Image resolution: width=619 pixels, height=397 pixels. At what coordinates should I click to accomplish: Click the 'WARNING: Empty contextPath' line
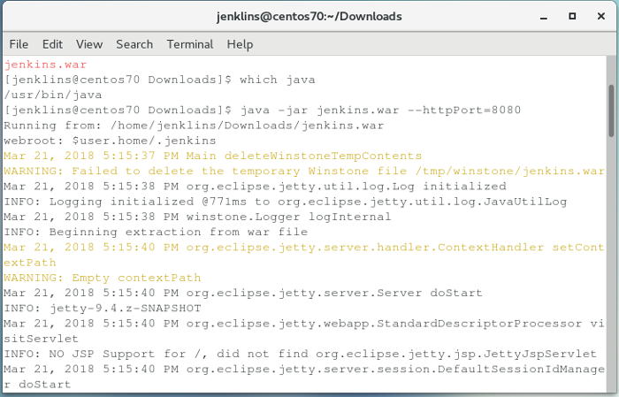pyautogui.click(x=102, y=278)
